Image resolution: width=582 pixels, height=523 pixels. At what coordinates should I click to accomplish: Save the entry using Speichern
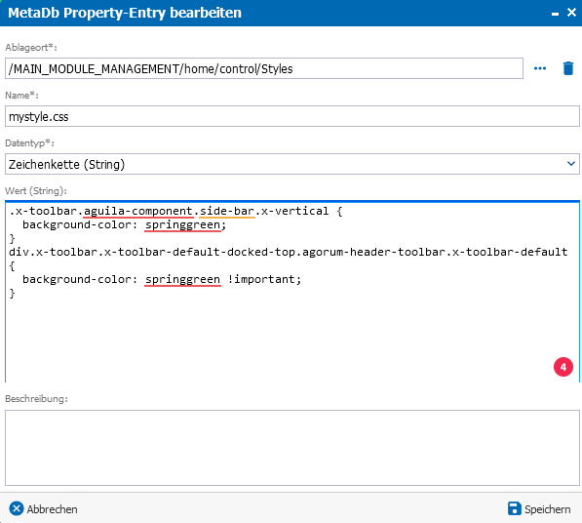(x=539, y=509)
